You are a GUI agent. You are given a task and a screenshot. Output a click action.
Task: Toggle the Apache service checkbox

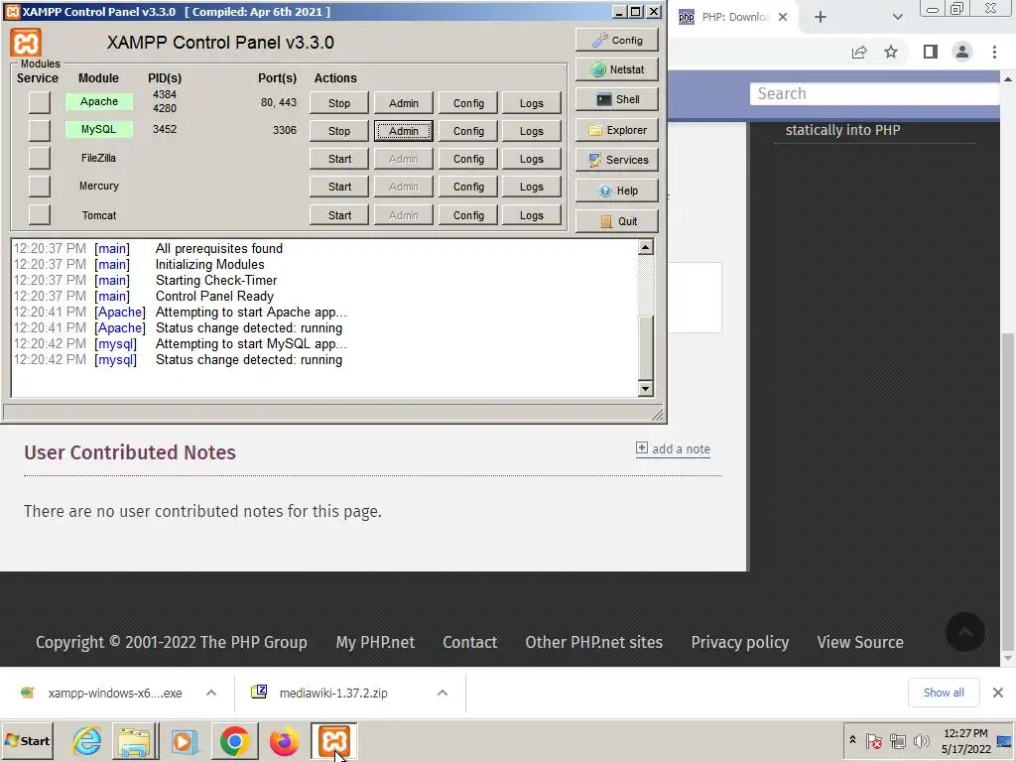[39, 102]
